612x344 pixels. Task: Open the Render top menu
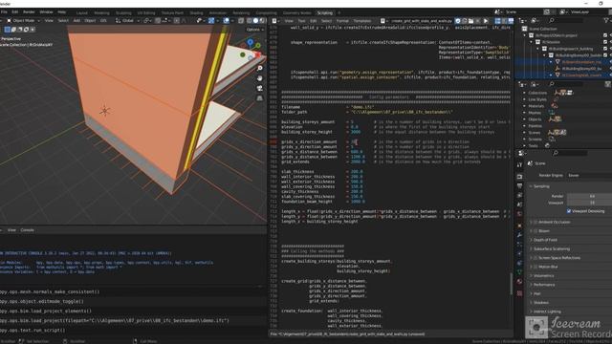pyautogui.click(x=29, y=12)
